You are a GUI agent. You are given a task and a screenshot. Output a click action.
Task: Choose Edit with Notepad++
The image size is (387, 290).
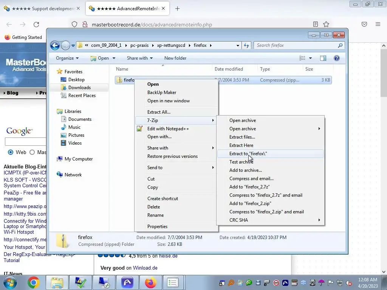[x=176, y=129]
